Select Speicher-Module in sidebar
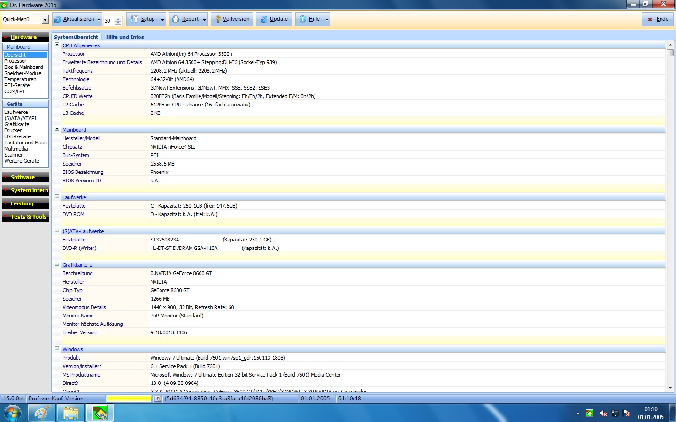Image resolution: width=676 pixels, height=422 pixels. point(23,73)
